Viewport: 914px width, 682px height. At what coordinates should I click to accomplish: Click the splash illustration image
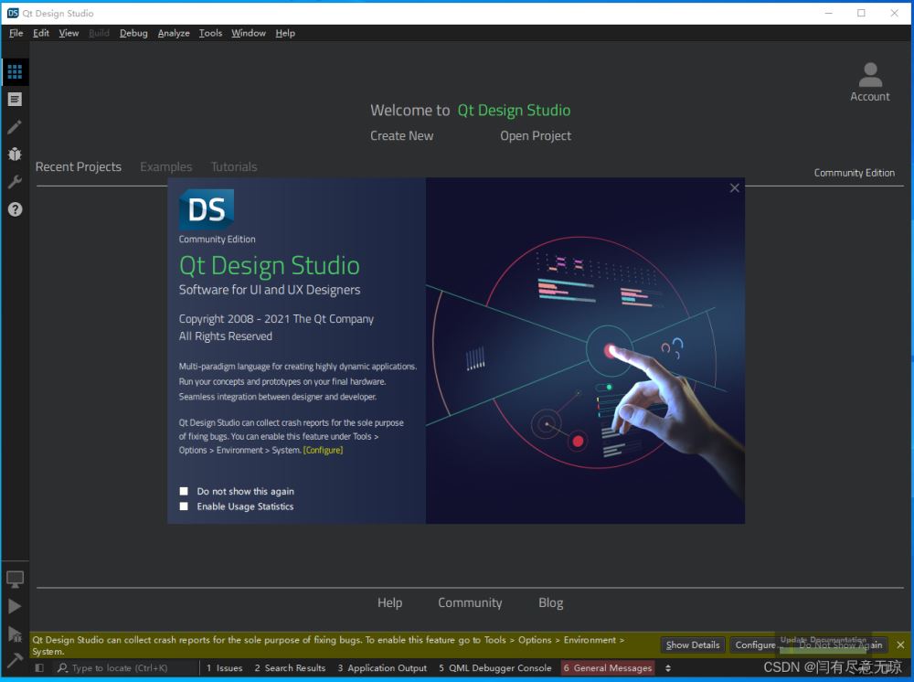click(585, 350)
